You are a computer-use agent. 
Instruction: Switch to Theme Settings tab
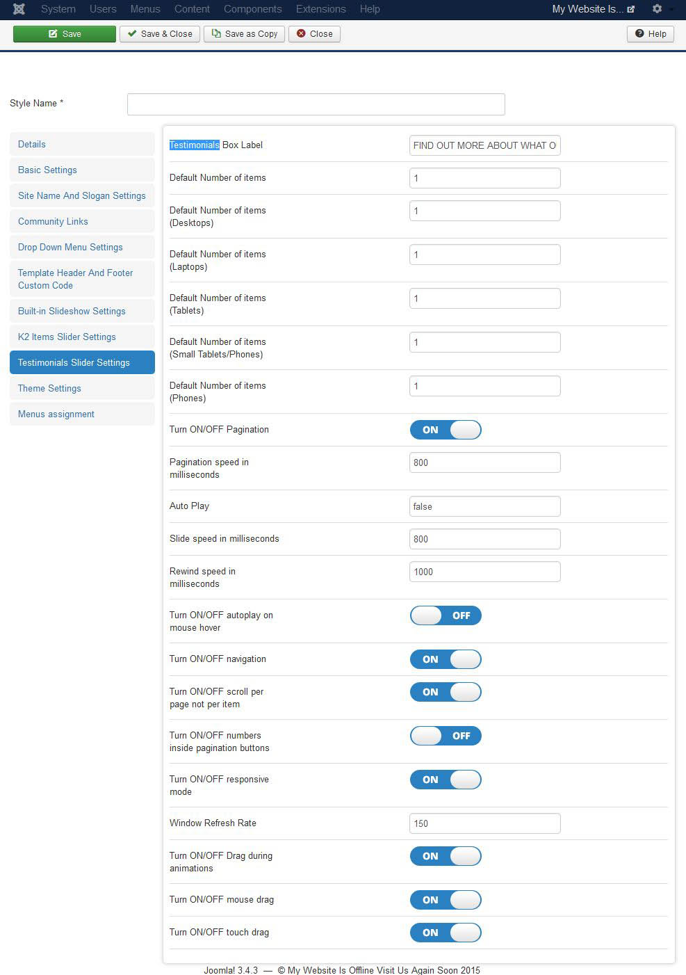82,388
